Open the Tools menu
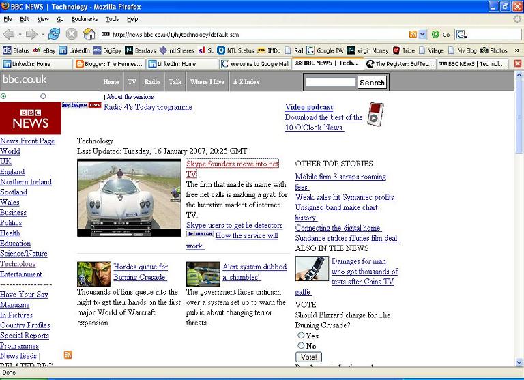The image size is (524, 380). coord(113,19)
